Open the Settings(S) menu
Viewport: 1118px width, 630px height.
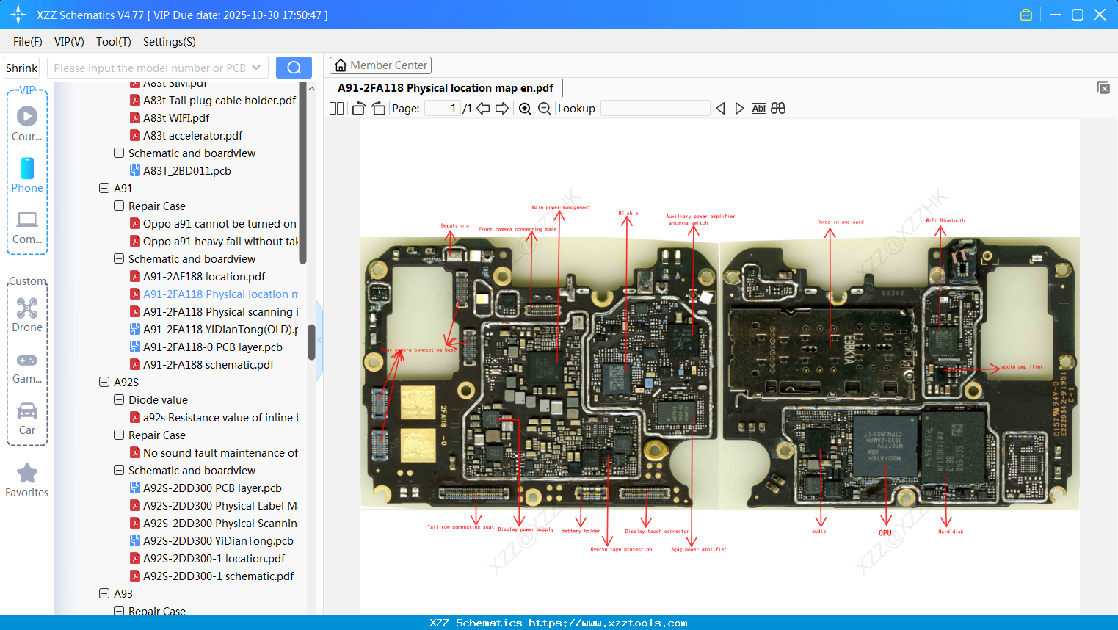[x=170, y=42]
